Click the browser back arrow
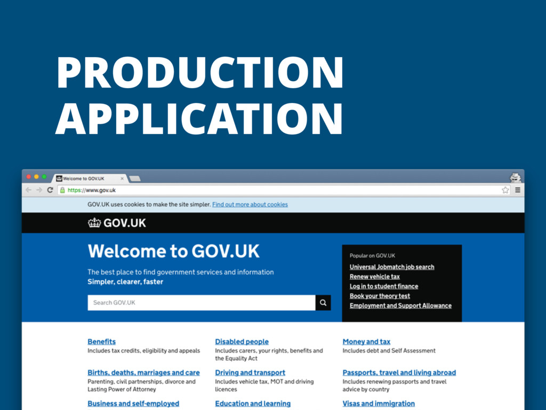This screenshot has width=546, height=410. [28, 190]
